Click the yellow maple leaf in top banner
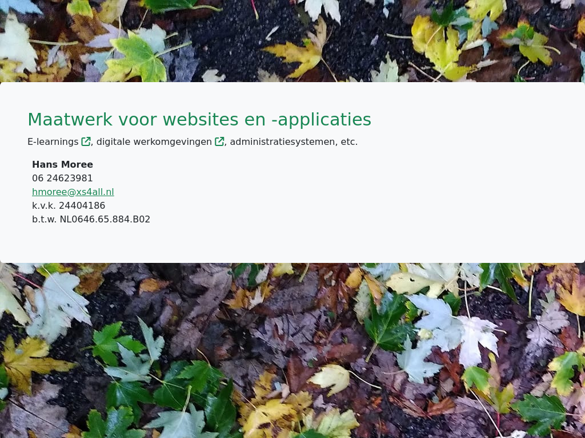Screen dimensions: 585x438 click(298, 52)
